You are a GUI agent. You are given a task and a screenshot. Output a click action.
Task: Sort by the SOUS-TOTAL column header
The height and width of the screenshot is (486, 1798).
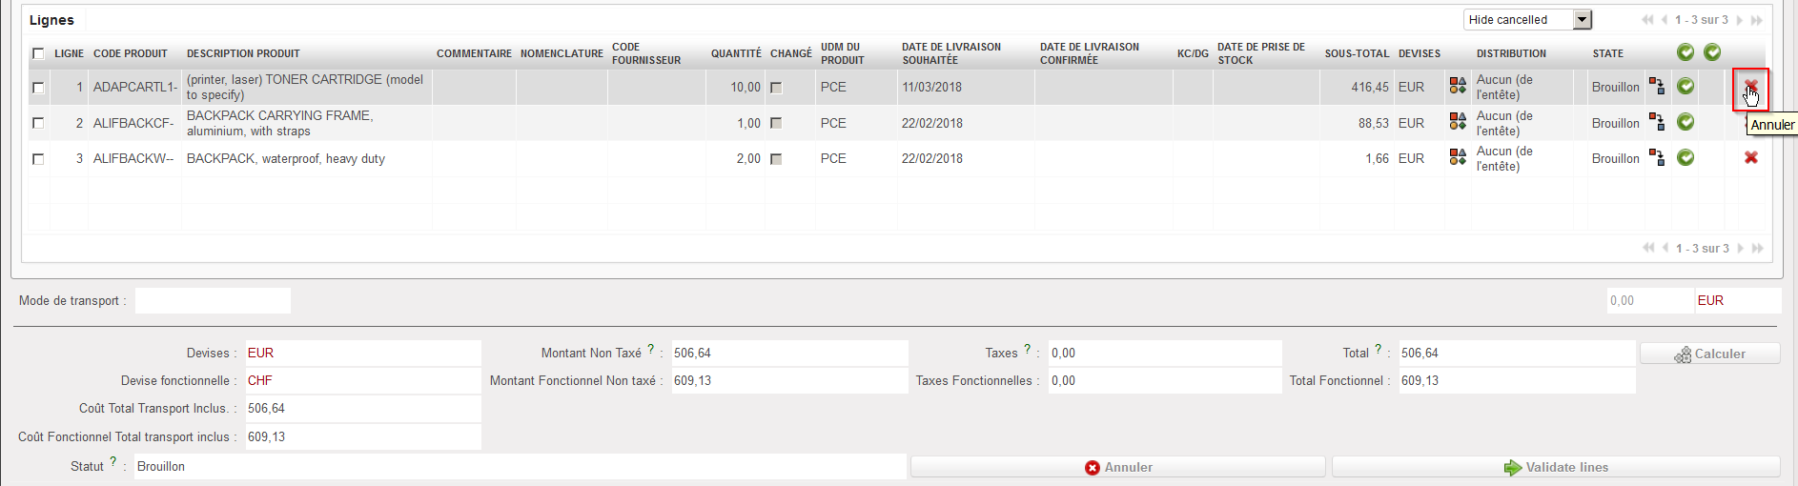click(1356, 53)
